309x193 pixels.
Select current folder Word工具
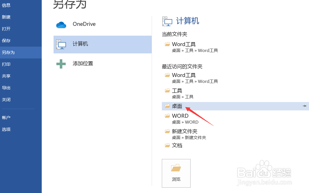184,44
